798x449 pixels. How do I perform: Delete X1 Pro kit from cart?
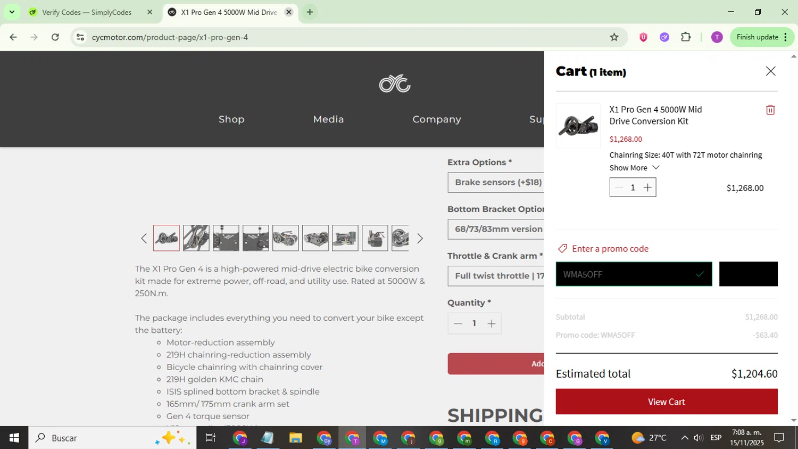tap(770, 110)
